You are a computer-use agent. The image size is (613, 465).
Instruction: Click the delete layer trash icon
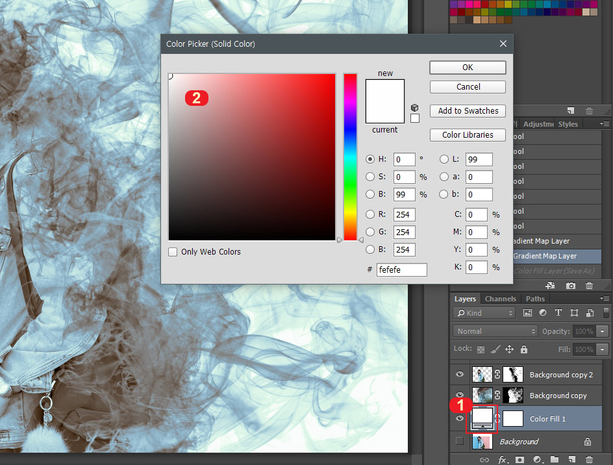589,460
